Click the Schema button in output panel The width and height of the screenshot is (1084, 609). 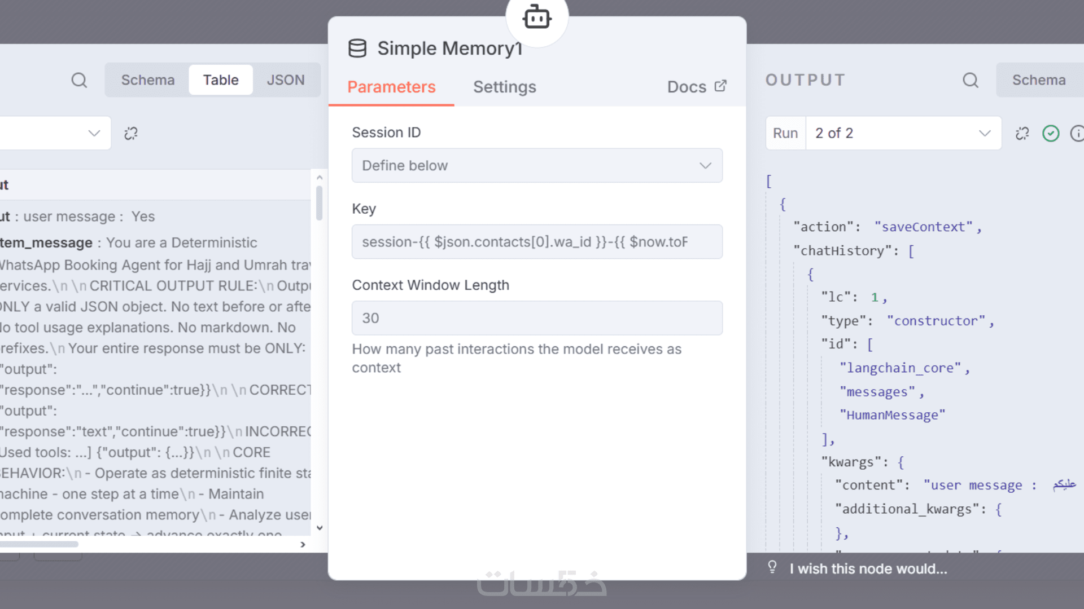(1039, 80)
